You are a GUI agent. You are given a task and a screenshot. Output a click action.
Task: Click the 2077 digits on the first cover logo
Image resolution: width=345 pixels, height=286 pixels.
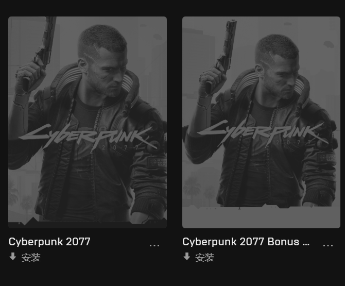pyautogui.click(x=120, y=147)
